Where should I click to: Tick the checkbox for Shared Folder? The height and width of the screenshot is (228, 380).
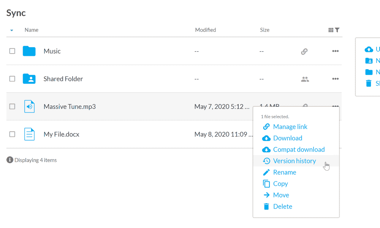click(12, 79)
